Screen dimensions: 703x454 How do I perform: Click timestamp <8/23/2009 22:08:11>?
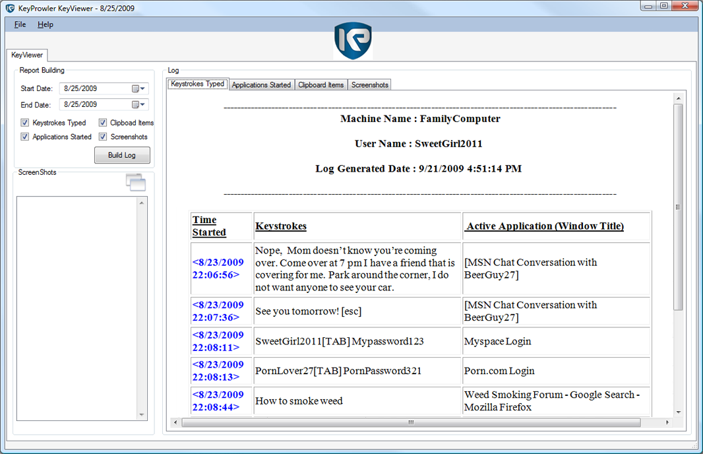(218, 341)
